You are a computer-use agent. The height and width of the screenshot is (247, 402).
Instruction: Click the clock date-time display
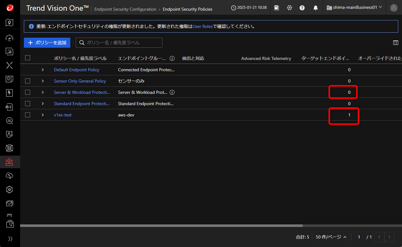tap(249, 8)
